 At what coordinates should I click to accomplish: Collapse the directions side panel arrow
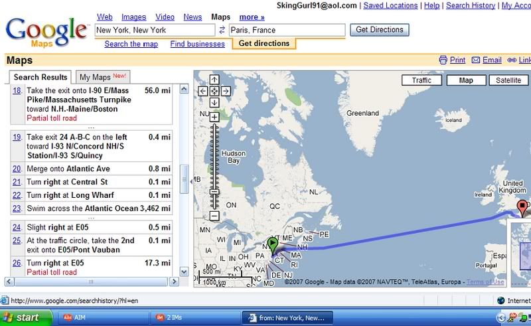tap(190, 181)
